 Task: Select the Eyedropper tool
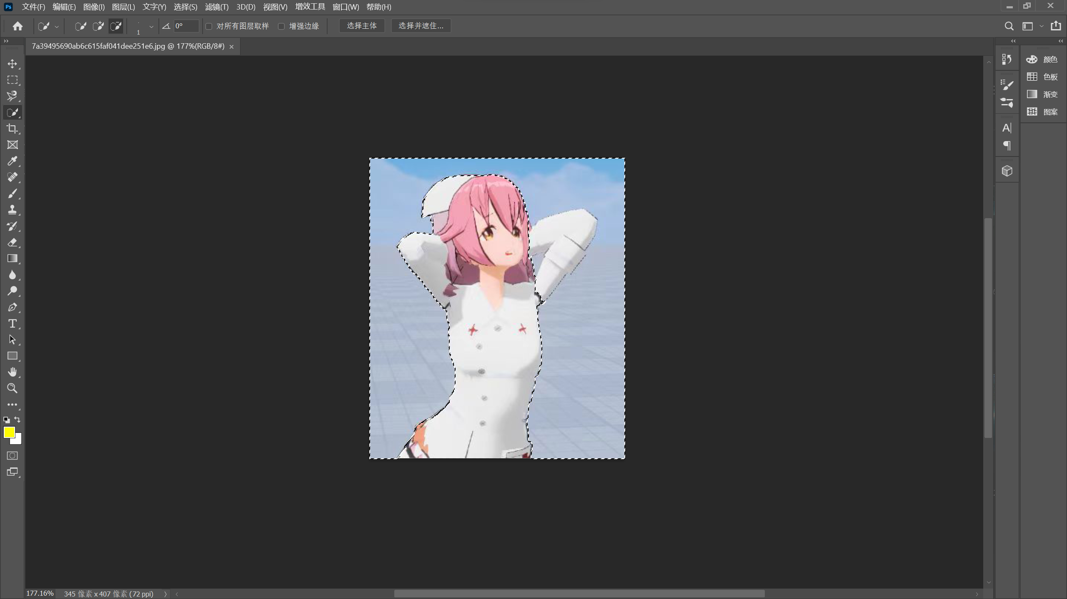(x=13, y=161)
